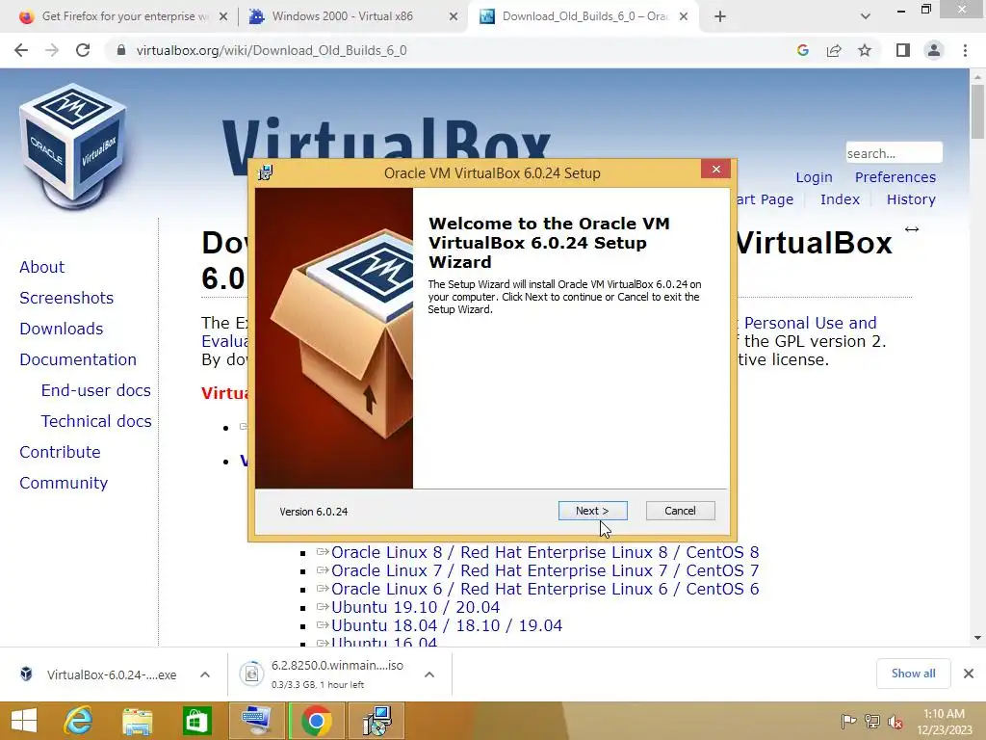Screen dimensions: 986x740
Task: Click the Personal Use and license link
Action: click(810, 323)
